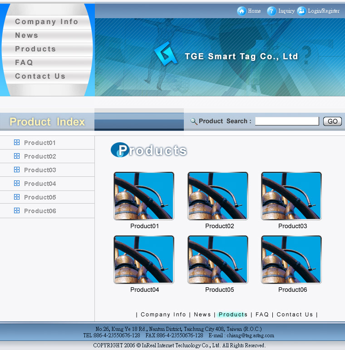The image size is (345, 350).
Task: Go to the News menu item
Action: coord(27,35)
